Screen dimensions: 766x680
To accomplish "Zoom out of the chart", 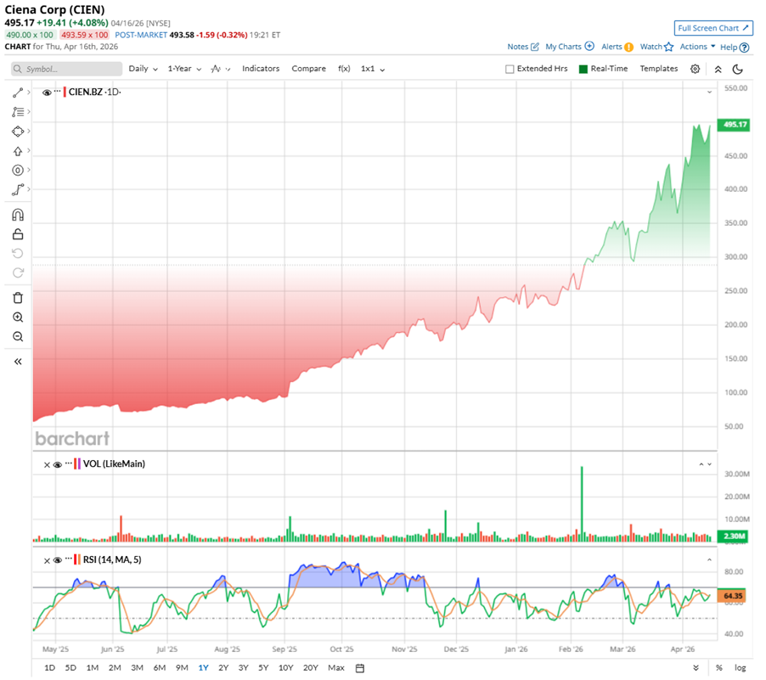I will (18, 336).
